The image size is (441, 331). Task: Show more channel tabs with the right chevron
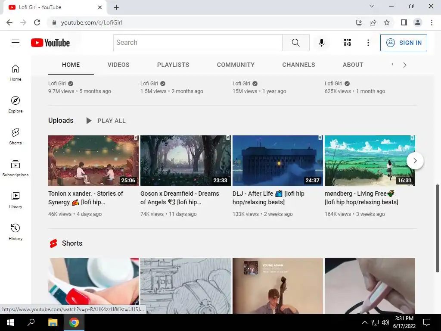coord(405,65)
